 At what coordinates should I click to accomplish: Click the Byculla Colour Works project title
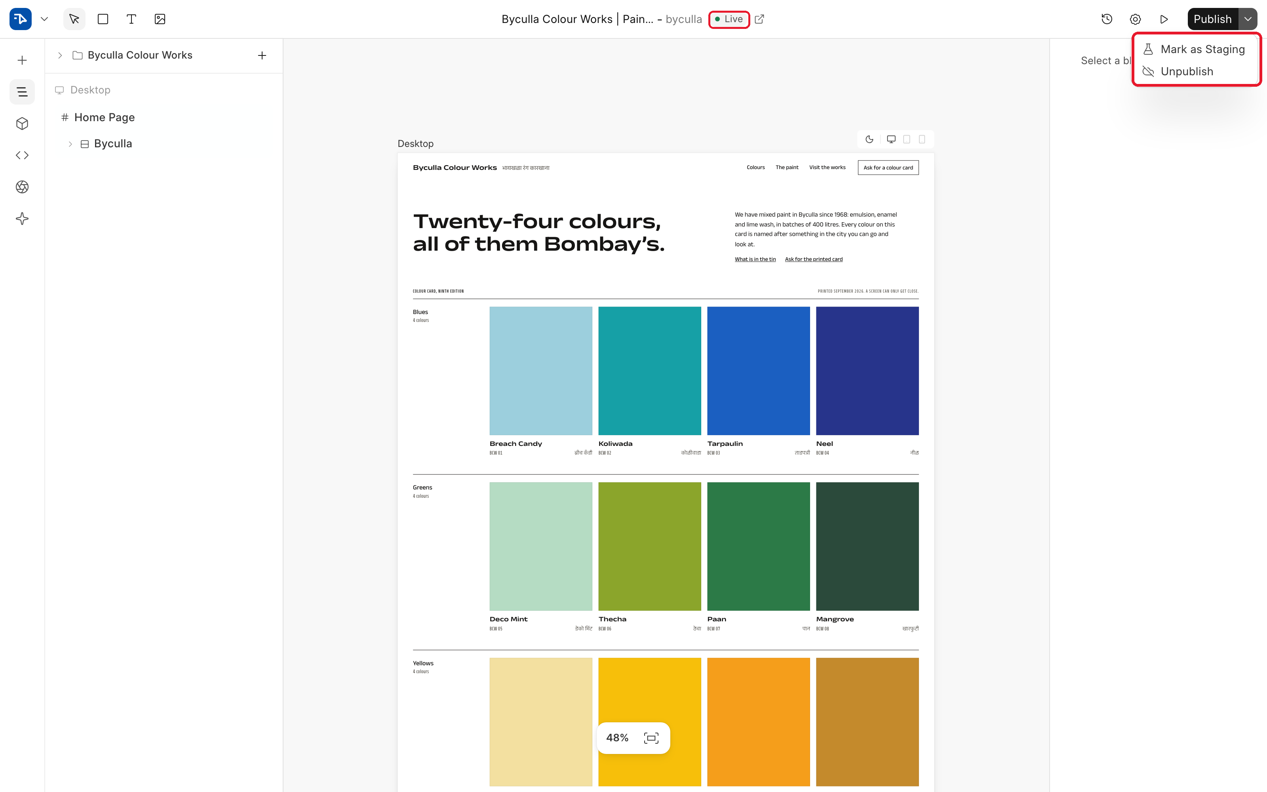coord(577,19)
